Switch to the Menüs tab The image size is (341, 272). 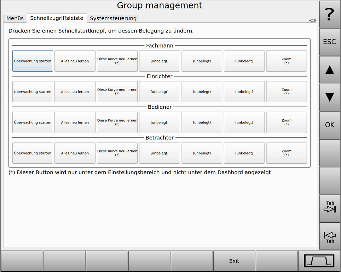coord(15,18)
